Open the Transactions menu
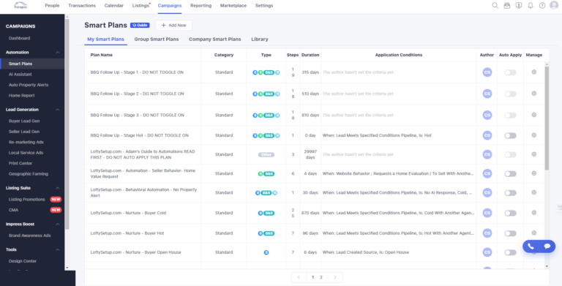 (x=82, y=5)
